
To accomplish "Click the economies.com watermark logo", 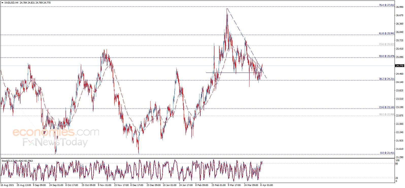I will (56, 132).
